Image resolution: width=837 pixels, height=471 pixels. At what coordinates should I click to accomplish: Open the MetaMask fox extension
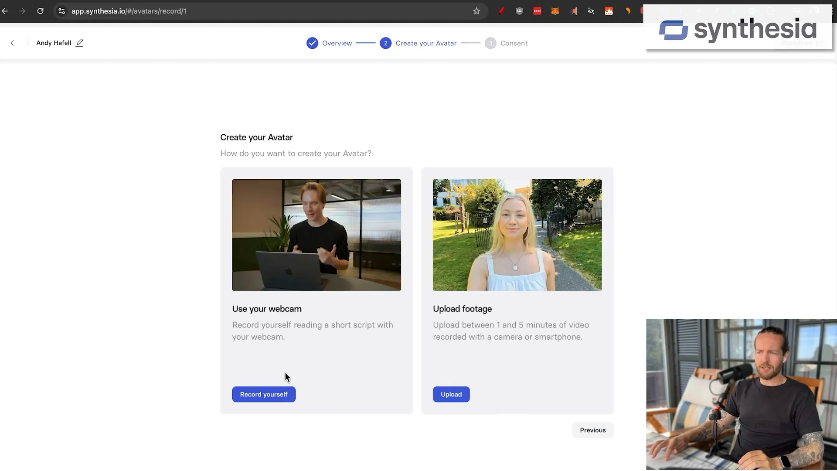[555, 11]
